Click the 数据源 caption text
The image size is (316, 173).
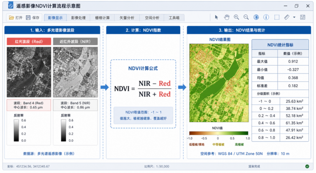coord(49,154)
